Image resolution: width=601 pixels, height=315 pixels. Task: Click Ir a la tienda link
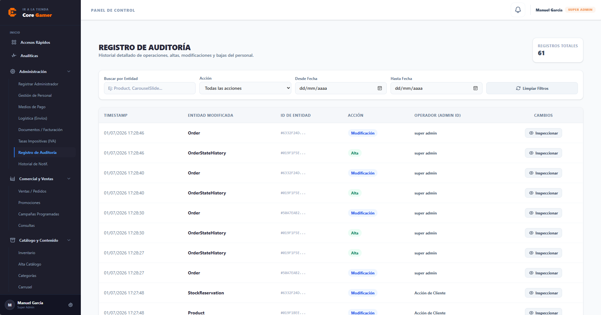tap(36, 10)
